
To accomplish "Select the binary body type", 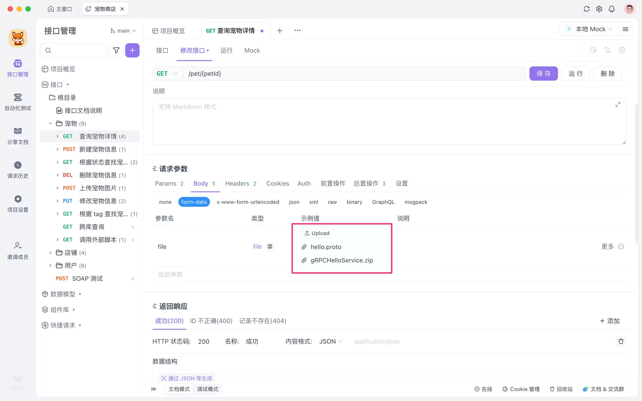I will (354, 202).
